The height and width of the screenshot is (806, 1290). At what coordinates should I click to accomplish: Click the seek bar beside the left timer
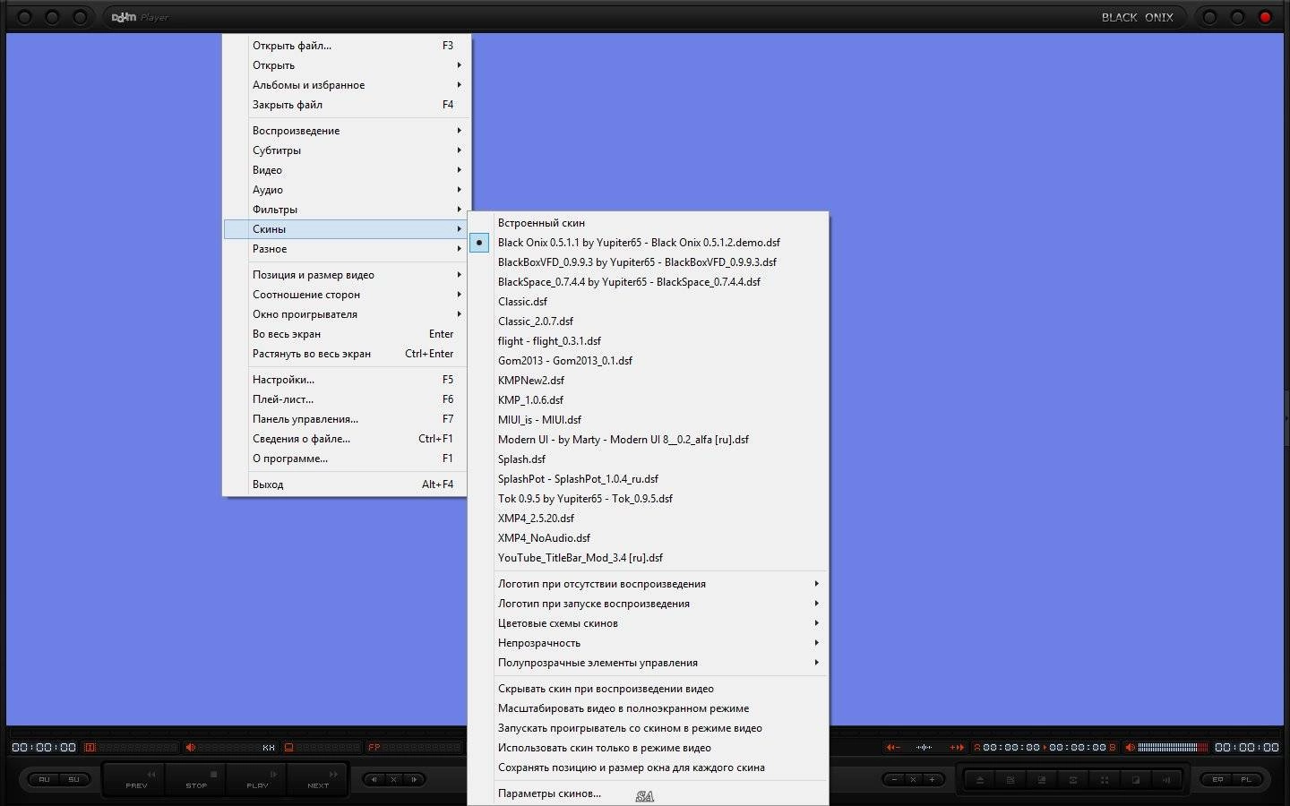(138, 748)
